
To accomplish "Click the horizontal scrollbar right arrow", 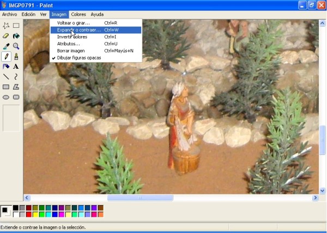I will (316, 198).
